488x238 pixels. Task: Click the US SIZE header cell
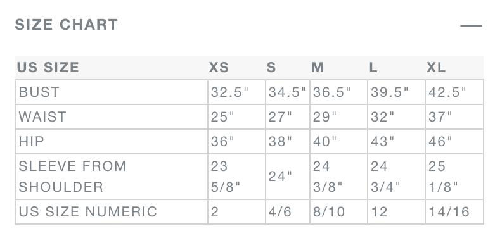(x=48, y=68)
